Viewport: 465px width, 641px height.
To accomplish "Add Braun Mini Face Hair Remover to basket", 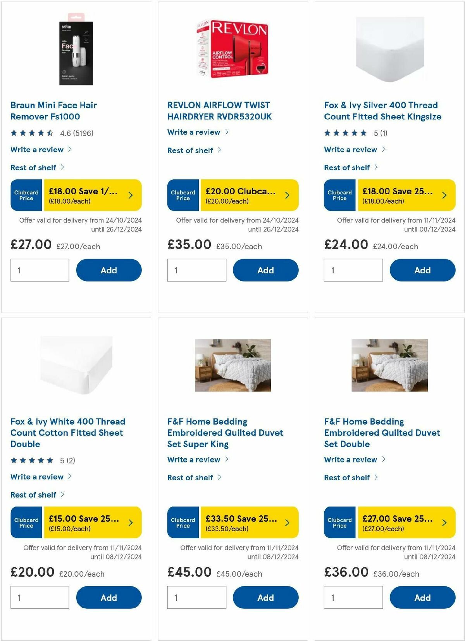I will point(108,270).
